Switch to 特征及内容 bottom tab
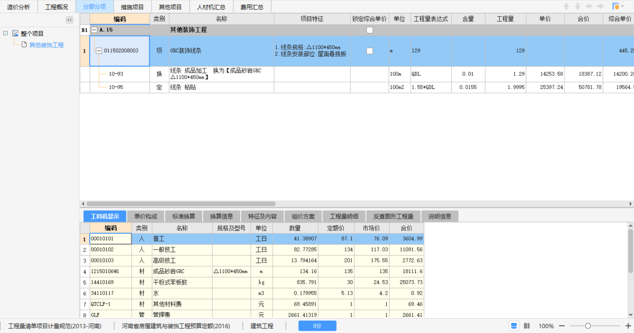634x333 pixels. coord(262,216)
